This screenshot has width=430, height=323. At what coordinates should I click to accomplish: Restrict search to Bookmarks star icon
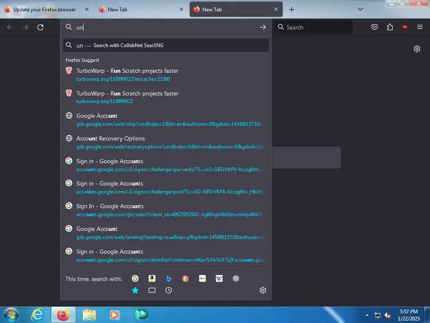click(135, 290)
